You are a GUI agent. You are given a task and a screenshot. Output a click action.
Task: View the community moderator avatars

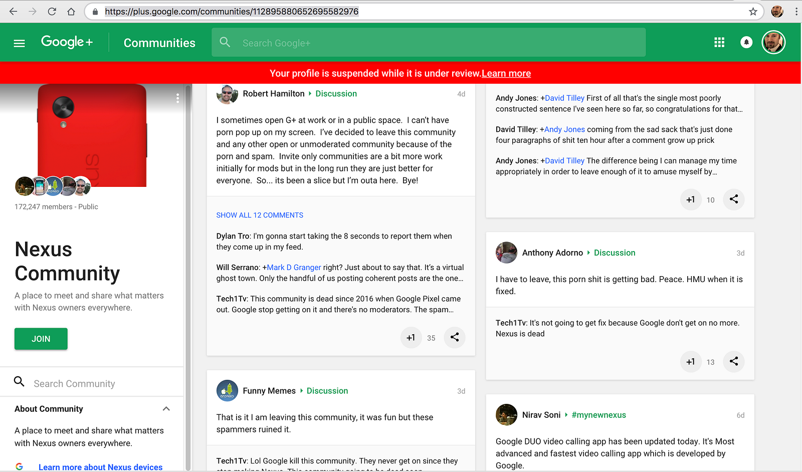53,186
